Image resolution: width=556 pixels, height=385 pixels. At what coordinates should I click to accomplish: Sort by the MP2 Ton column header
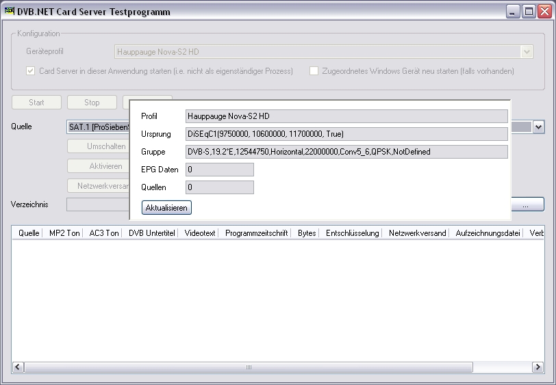pyautogui.click(x=64, y=233)
